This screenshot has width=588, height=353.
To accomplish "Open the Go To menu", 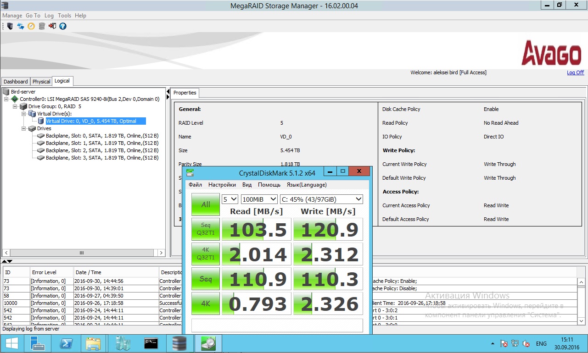I will pyautogui.click(x=33, y=15).
